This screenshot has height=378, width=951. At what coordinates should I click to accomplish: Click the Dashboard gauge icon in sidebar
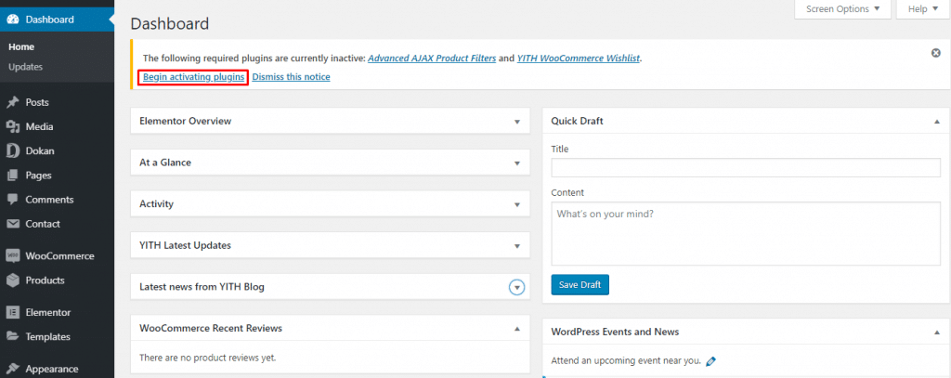pos(13,20)
